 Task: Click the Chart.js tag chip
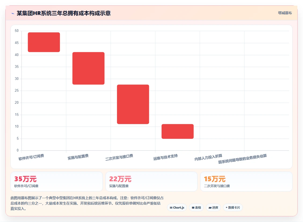(177, 208)
